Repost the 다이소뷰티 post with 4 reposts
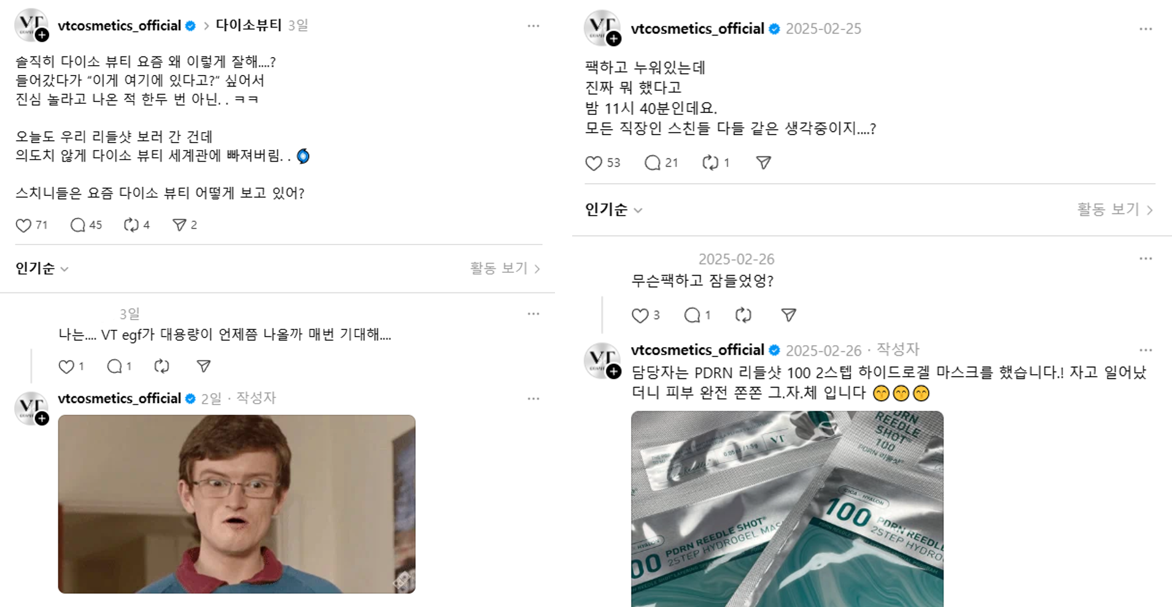 point(131,225)
